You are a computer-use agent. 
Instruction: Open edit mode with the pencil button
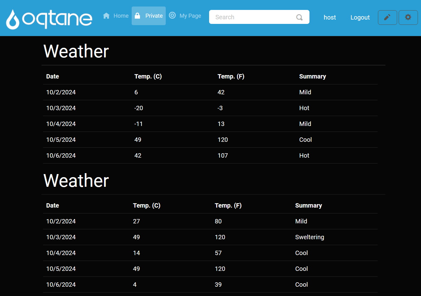click(x=387, y=17)
